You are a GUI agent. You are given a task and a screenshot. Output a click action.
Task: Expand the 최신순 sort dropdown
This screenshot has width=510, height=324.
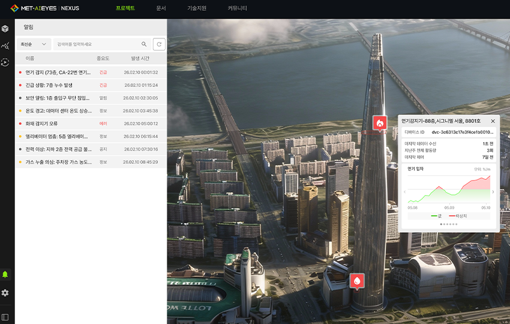point(34,44)
